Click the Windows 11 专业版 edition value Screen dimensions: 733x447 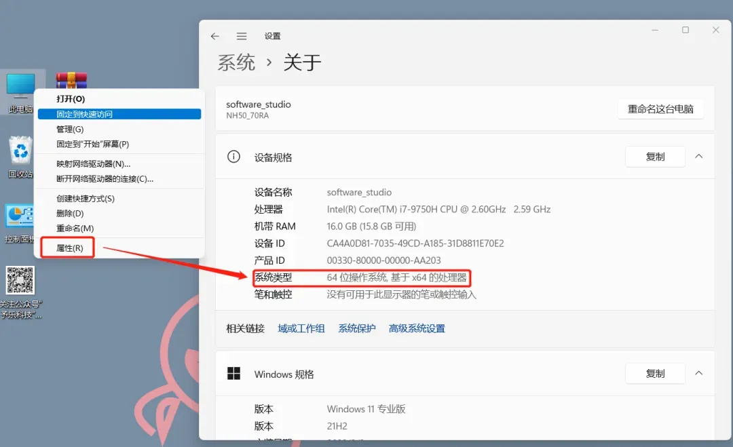(x=366, y=409)
